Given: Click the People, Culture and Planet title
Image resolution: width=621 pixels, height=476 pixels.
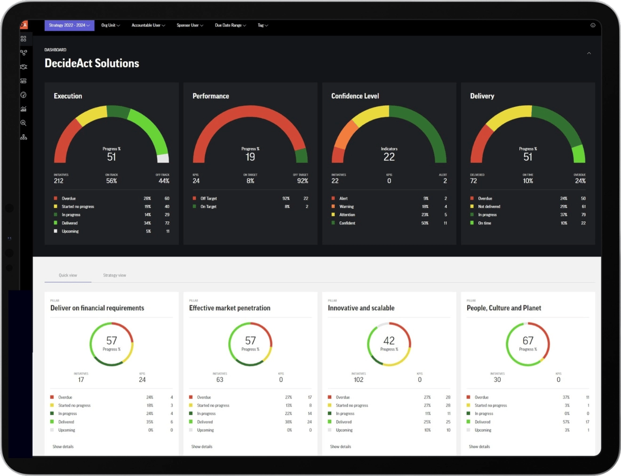Looking at the screenshot, I should [x=504, y=308].
